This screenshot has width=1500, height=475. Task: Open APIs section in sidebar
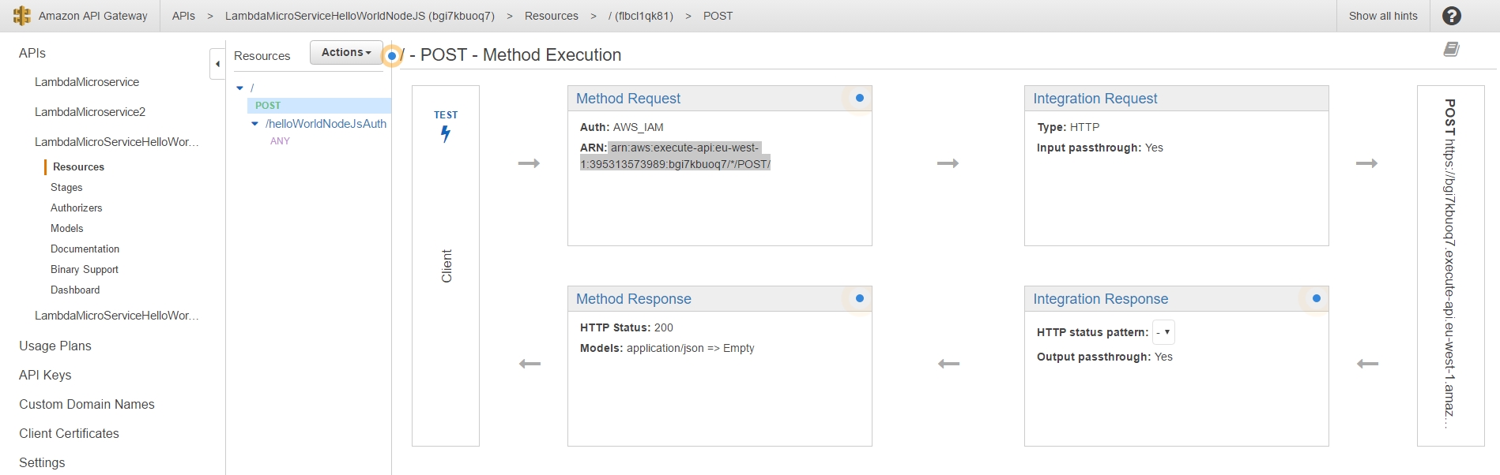(x=32, y=53)
